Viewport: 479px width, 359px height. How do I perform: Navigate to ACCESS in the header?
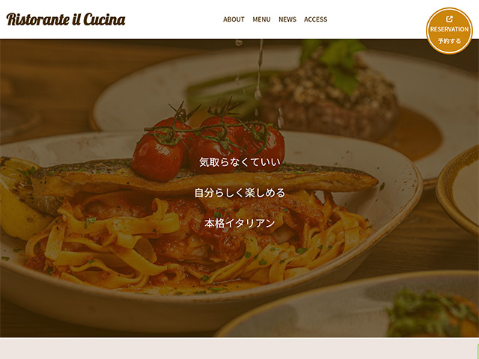click(x=316, y=19)
